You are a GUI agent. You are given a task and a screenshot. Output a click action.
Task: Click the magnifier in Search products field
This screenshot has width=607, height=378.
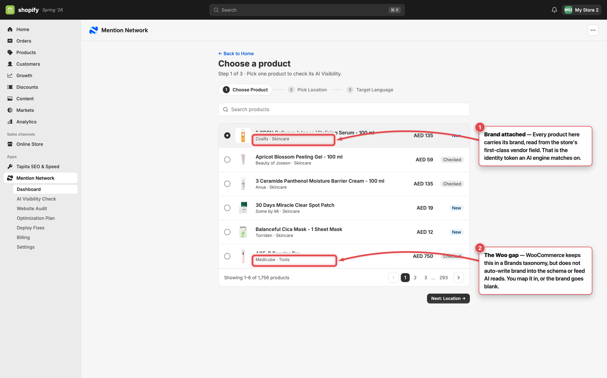(x=226, y=109)
